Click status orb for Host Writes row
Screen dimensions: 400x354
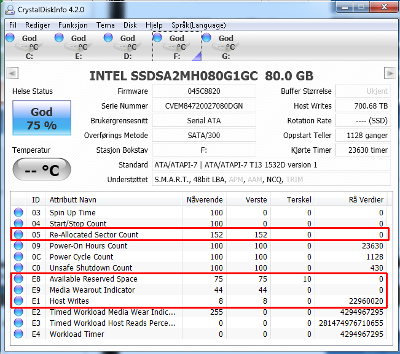click(18, 301)
